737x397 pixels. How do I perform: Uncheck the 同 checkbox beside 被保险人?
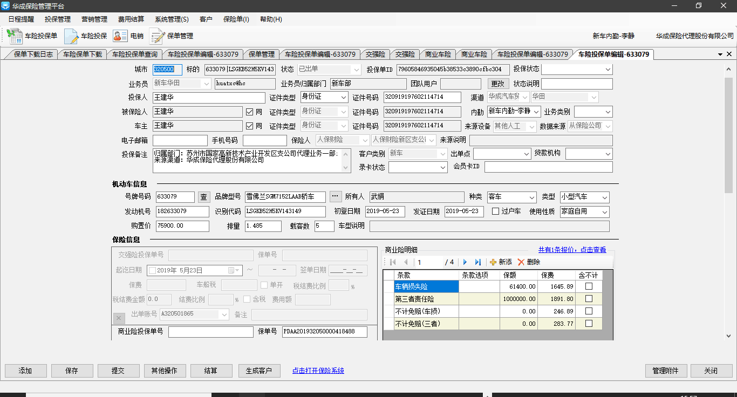point(249,112)
